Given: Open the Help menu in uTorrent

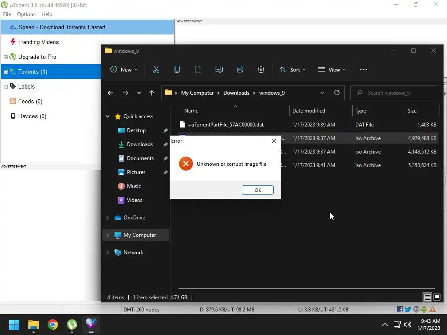Looking at the screenshot, I should click(47, 14).
